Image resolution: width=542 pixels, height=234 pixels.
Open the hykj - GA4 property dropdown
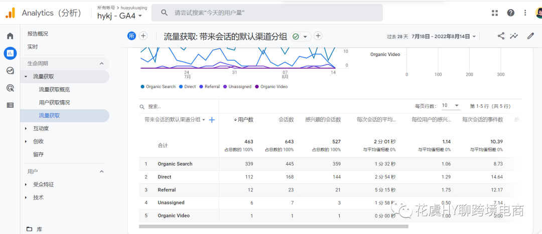(x=120, y=16)
